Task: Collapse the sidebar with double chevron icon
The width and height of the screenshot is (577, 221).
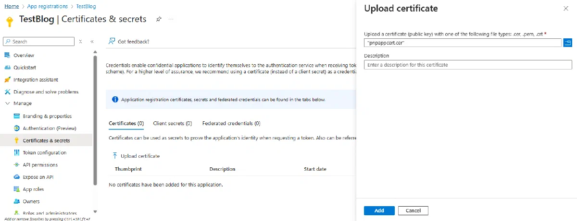Action: pyautogui.click(x=92, y=42)
